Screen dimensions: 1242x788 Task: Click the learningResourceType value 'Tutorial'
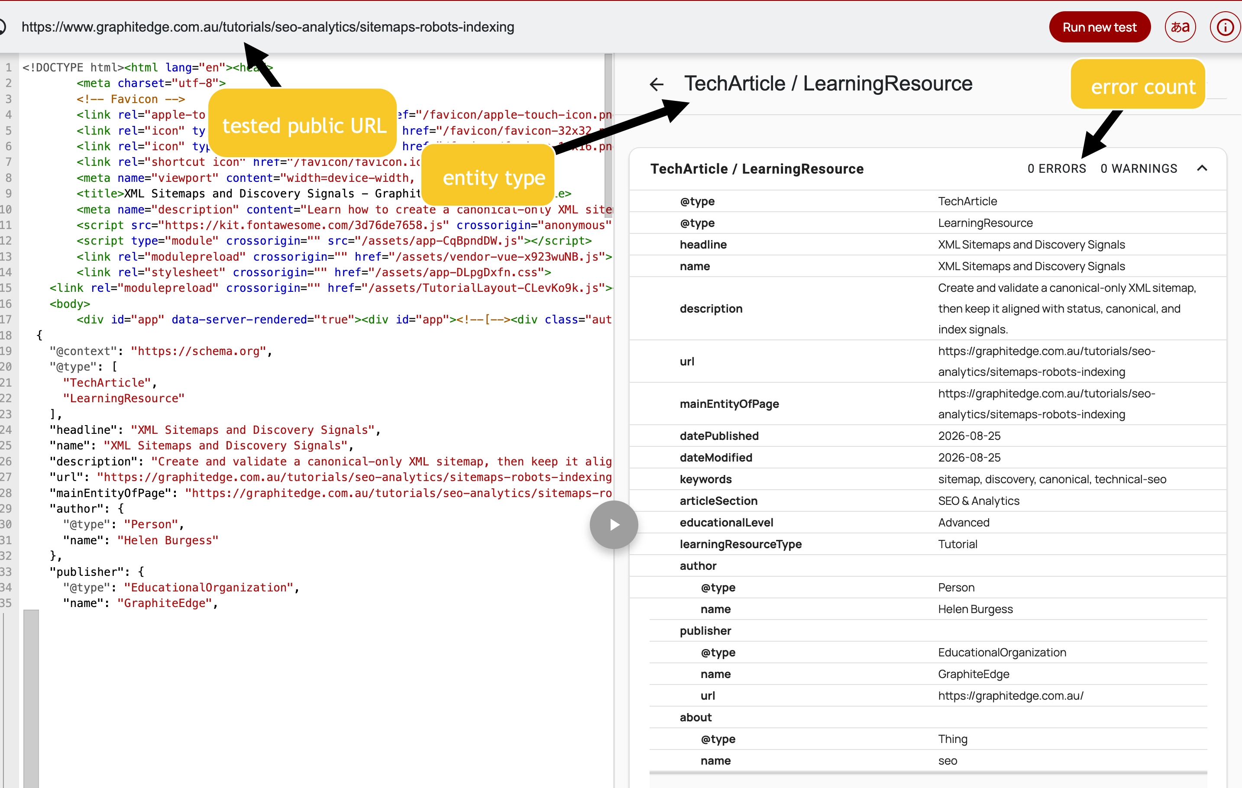coord(957,544)
